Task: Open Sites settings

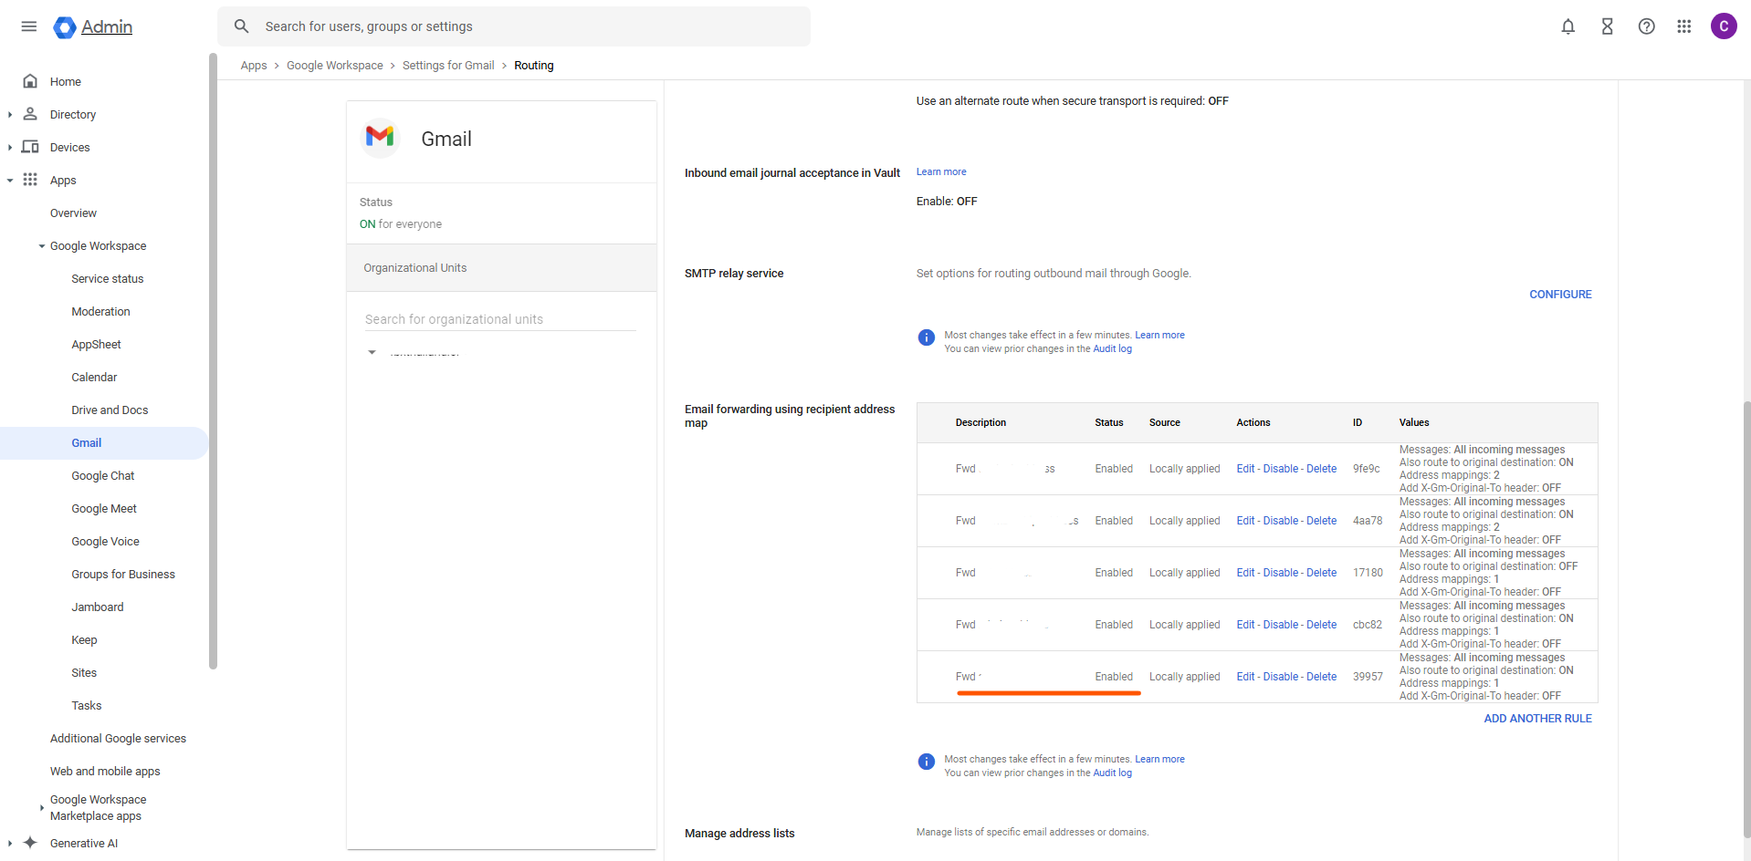Action: [84, 672]
